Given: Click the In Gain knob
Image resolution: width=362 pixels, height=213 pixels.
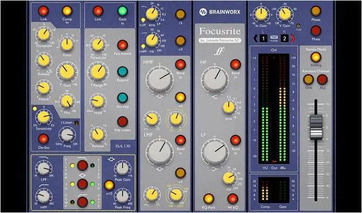Looking at the screenshot, I should pyautogui.click(x=261, y=14).
